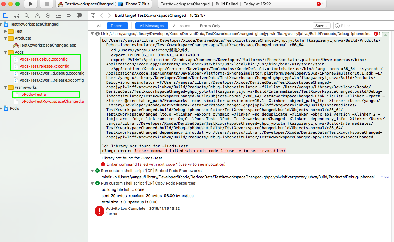The image size is (394, 242).
Task: Click the Stop button in toolbar
Action: [47, 4]
